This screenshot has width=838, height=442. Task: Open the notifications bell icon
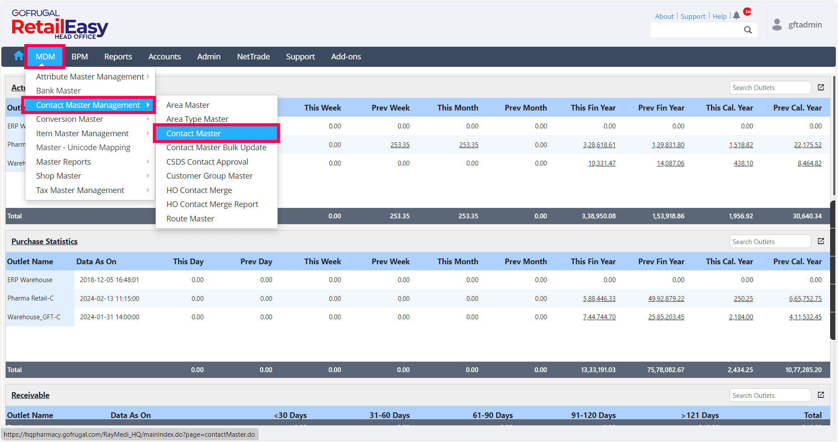[737, 16]
